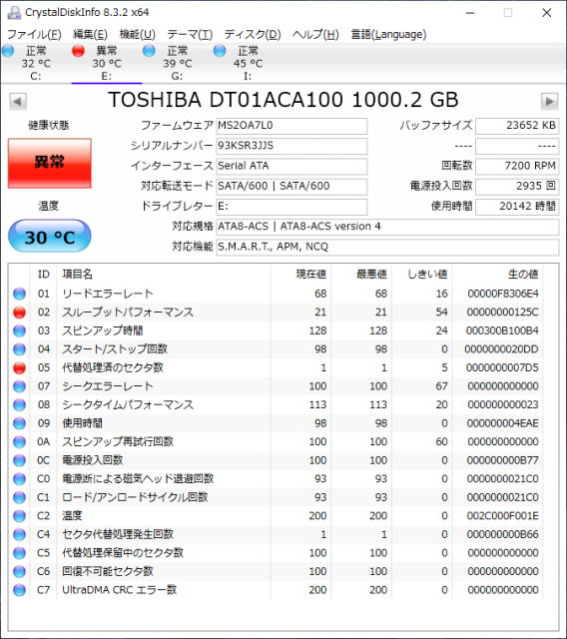Viewport: 567px width, 639px height.
Task: Click raw value 0000000007D5
Action: (x=503, y=367)
